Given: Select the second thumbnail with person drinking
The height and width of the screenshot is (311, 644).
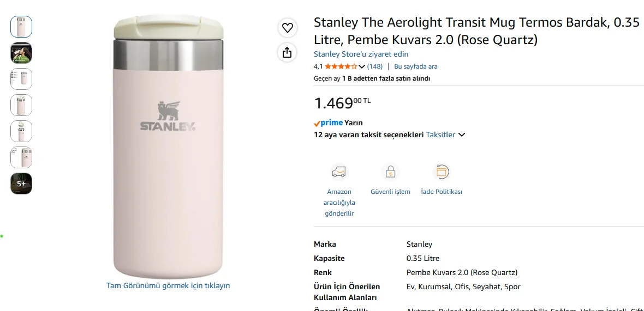Looking at the screenshot, I should 21,53.
